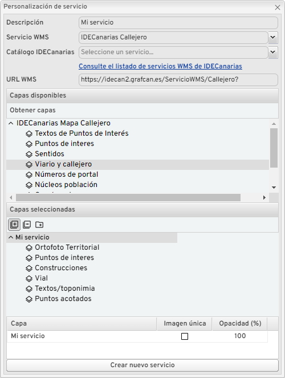Click the URL WMS input field

tap(178, 80)
